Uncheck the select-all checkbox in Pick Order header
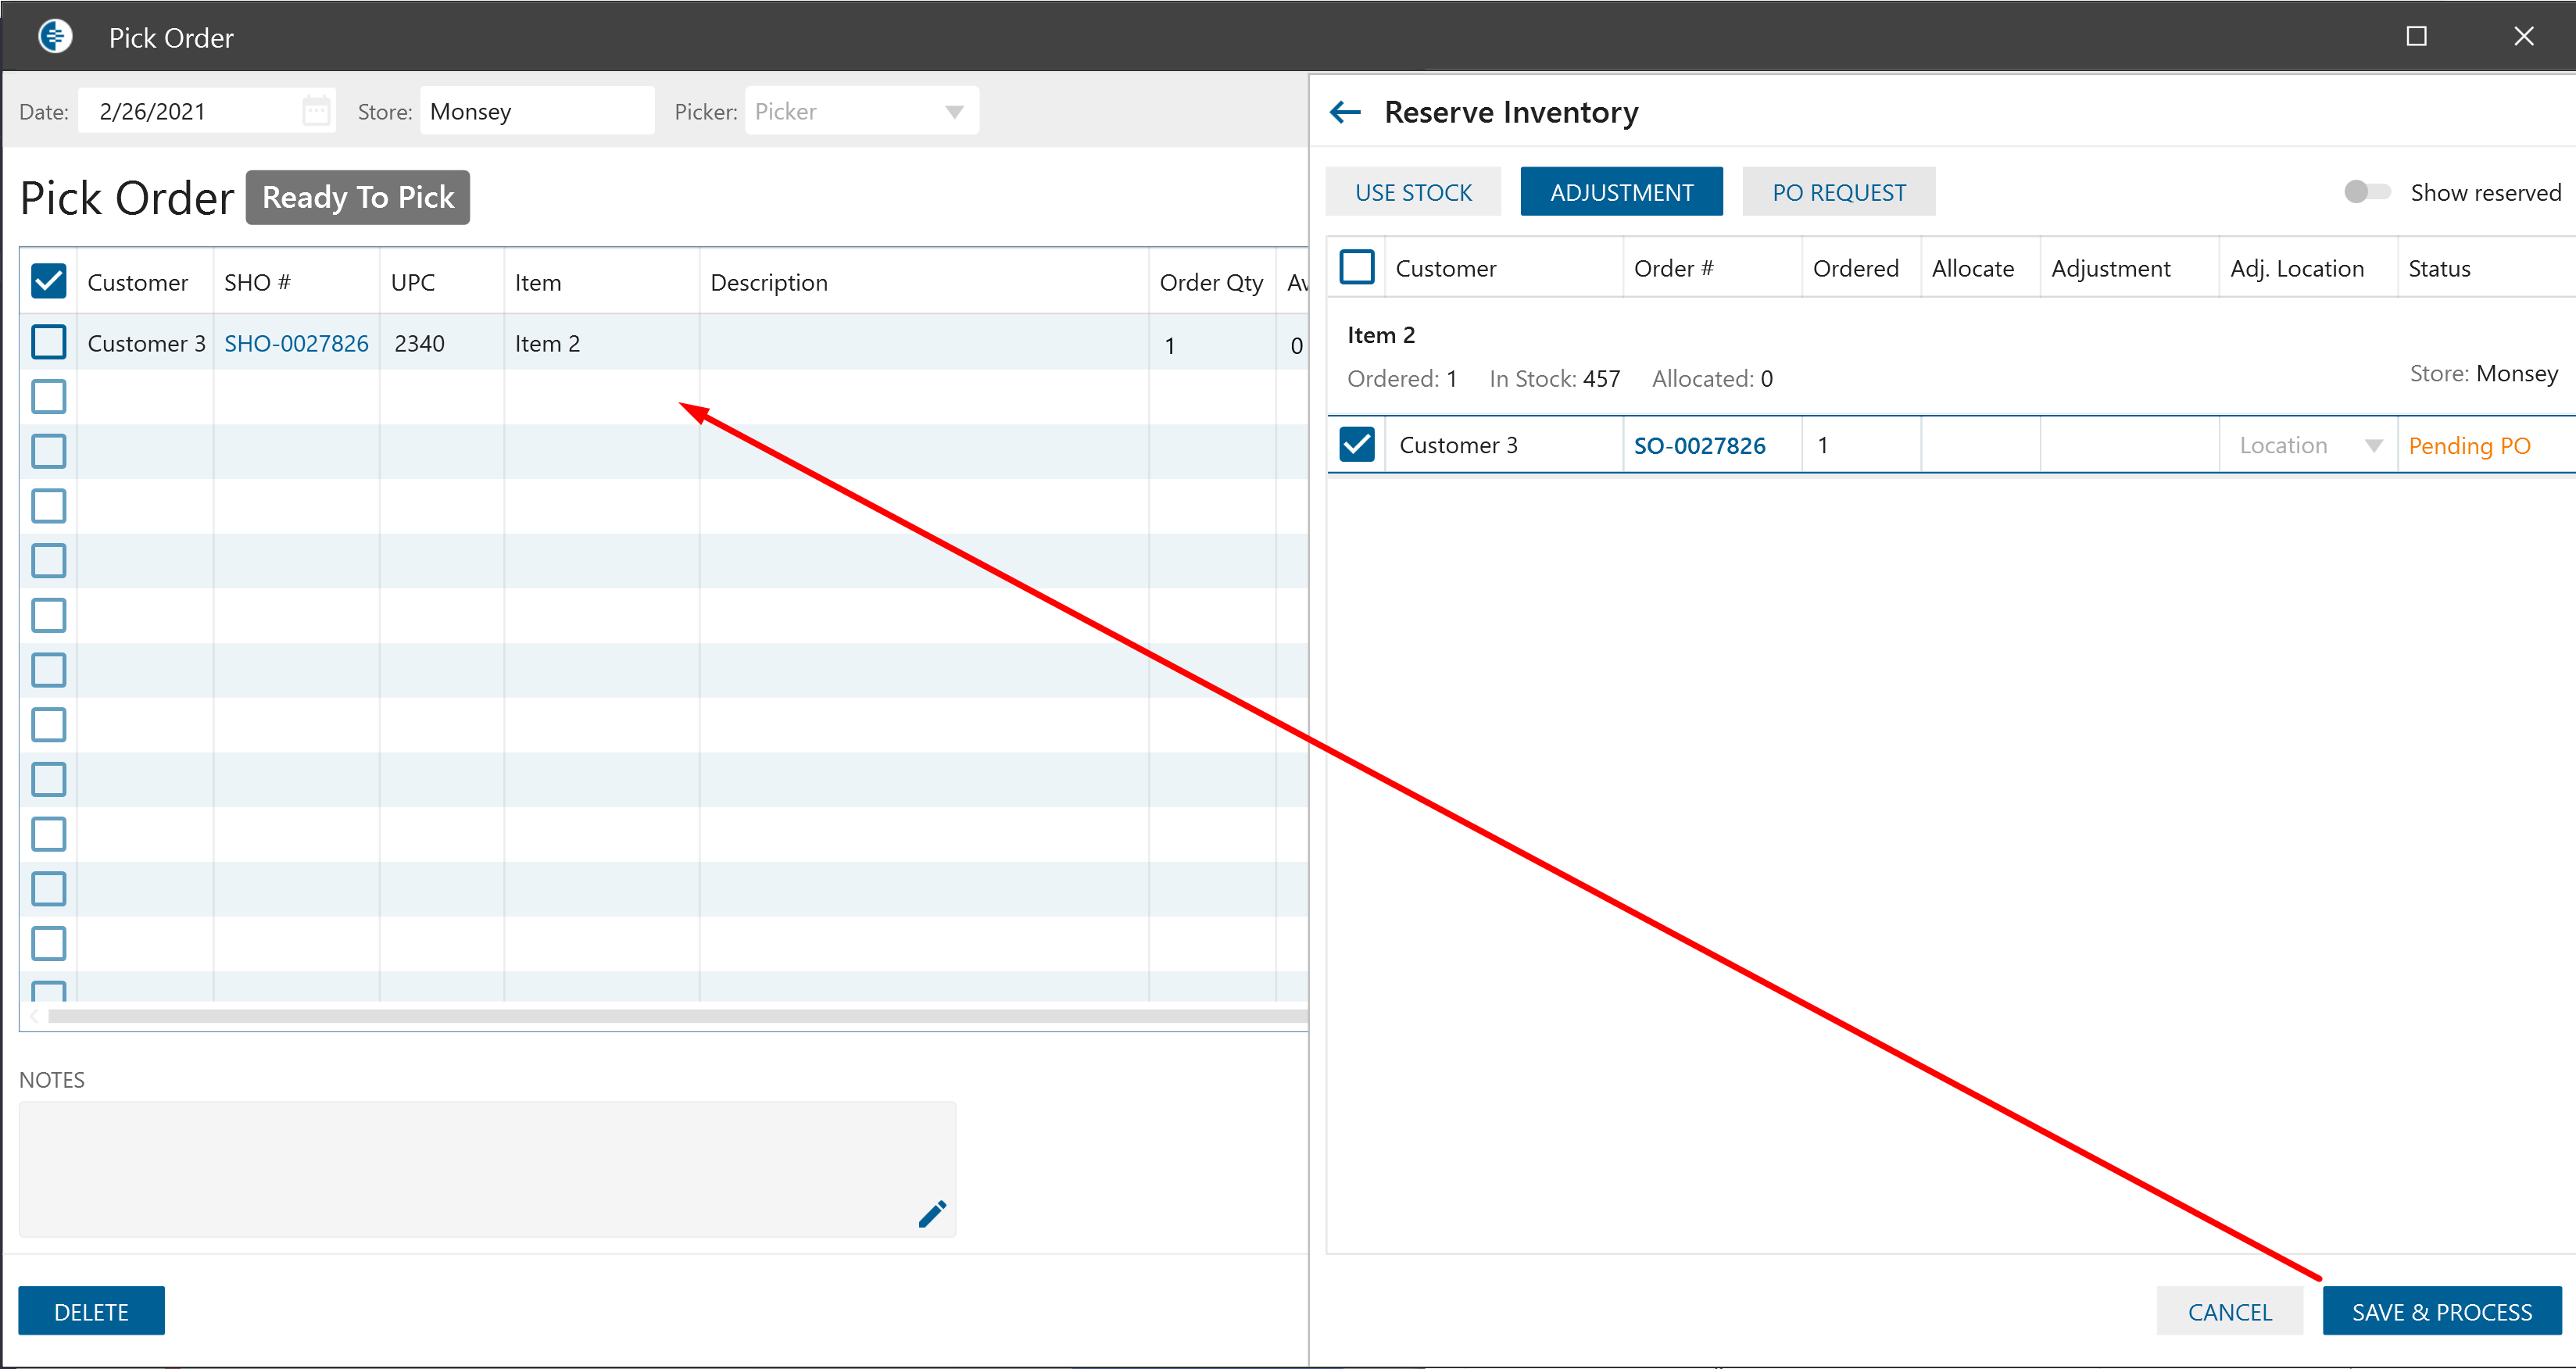Viewport: 2576px width, 1369px height. click(x=49, y=282)
